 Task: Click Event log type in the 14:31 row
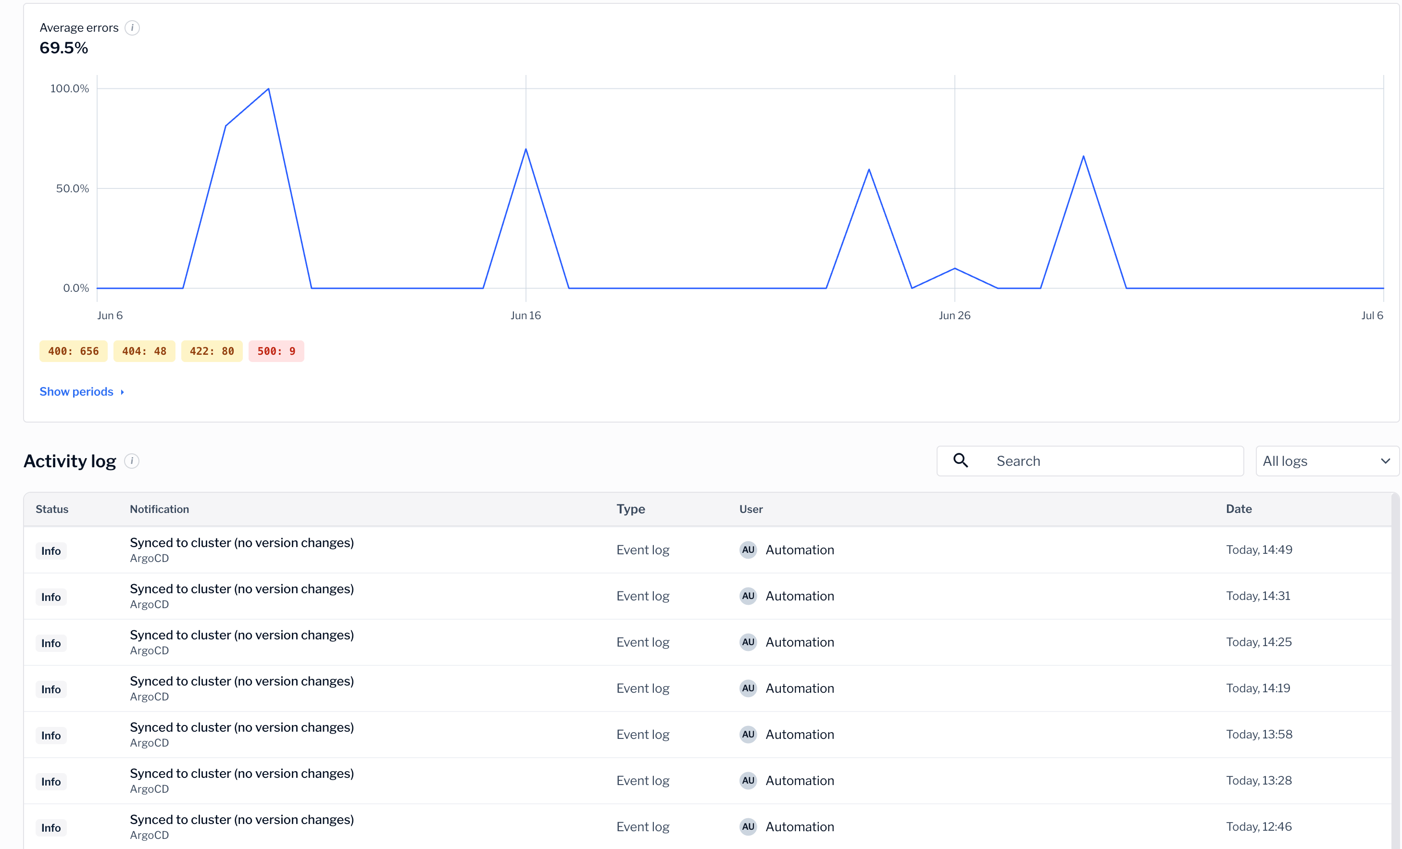[x=642, y=596]
